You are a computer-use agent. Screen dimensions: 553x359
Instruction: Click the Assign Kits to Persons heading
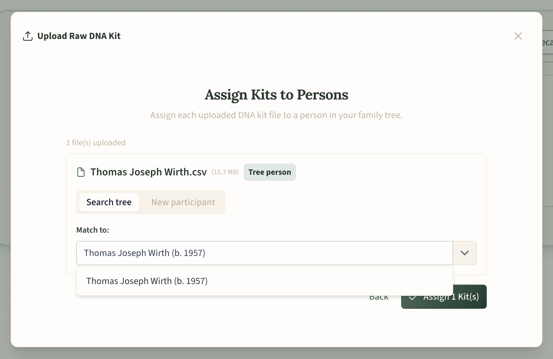pos(276,95)
